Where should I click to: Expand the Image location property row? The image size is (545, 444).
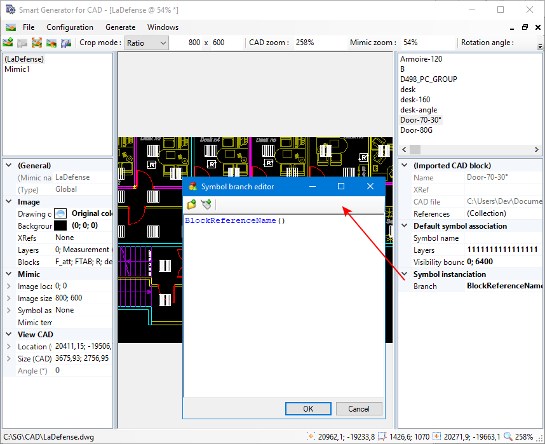8,286
